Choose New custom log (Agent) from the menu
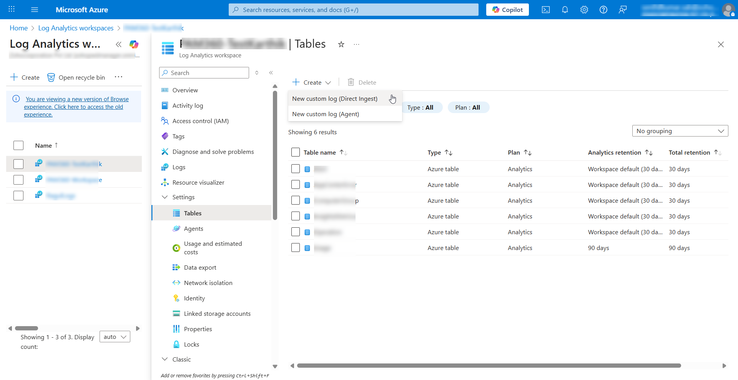The image size is (738, 380). tap(325, 114)
